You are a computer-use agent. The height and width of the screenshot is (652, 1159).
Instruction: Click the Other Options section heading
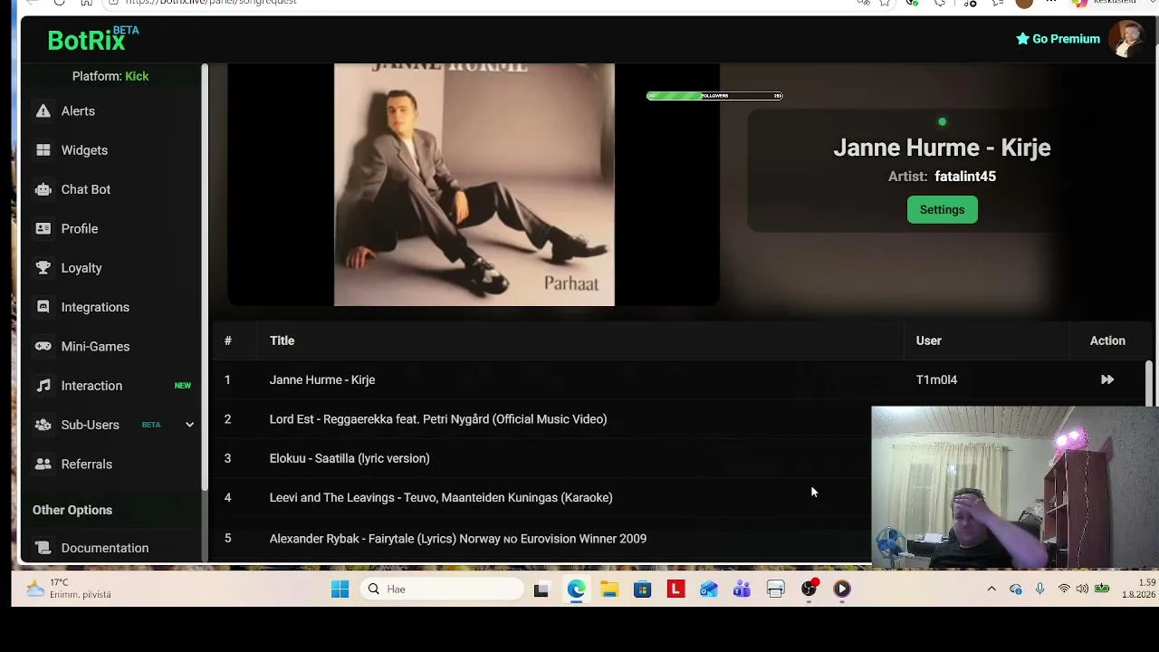[72, 510]
